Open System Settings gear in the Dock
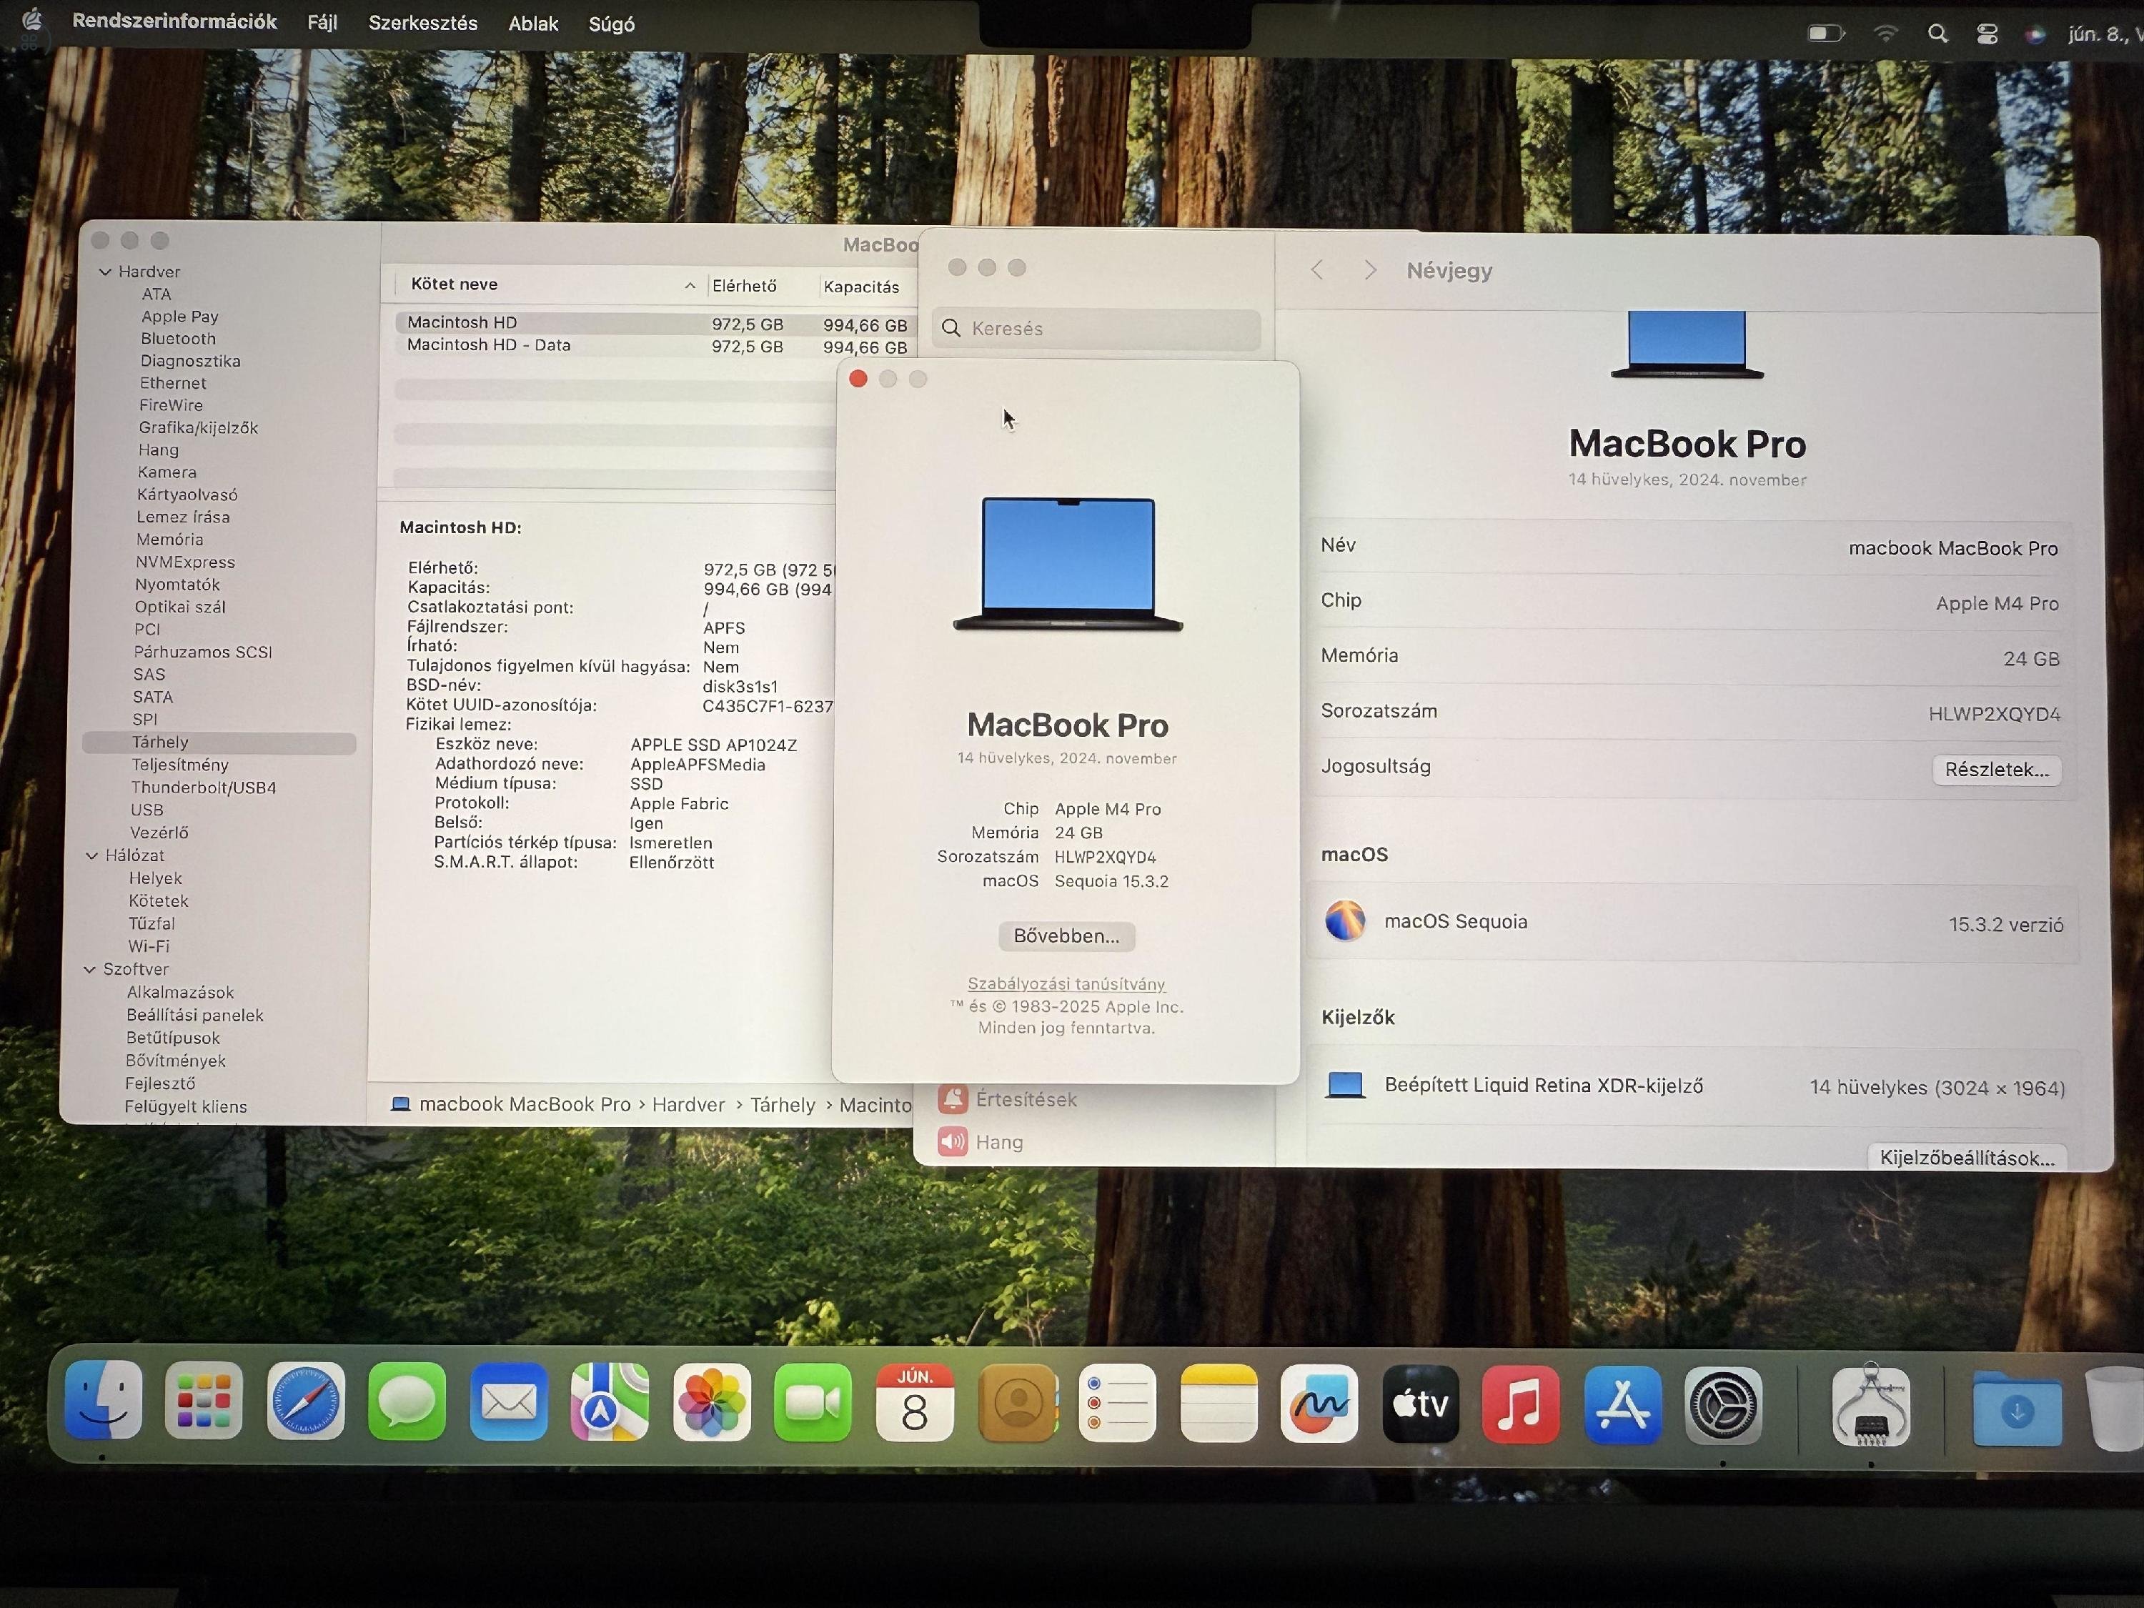 click(1722, 1406)
